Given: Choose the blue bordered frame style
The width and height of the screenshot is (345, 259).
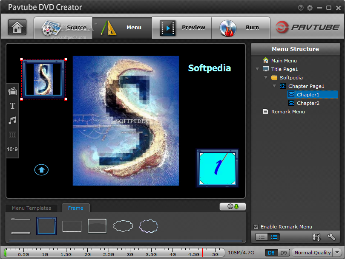Looking at the screenshot, I should 46,226.
